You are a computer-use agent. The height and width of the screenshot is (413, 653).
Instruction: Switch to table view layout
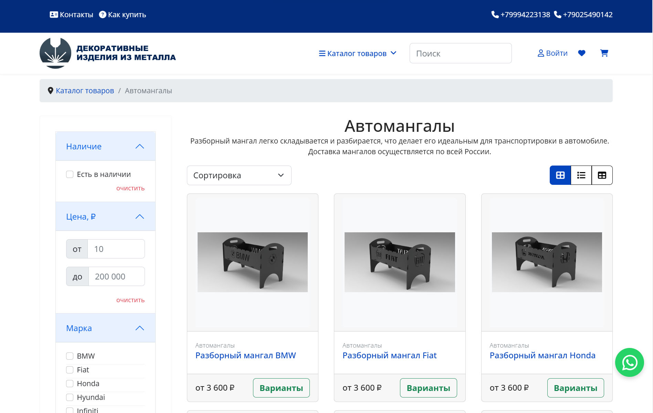pos(602,175)
